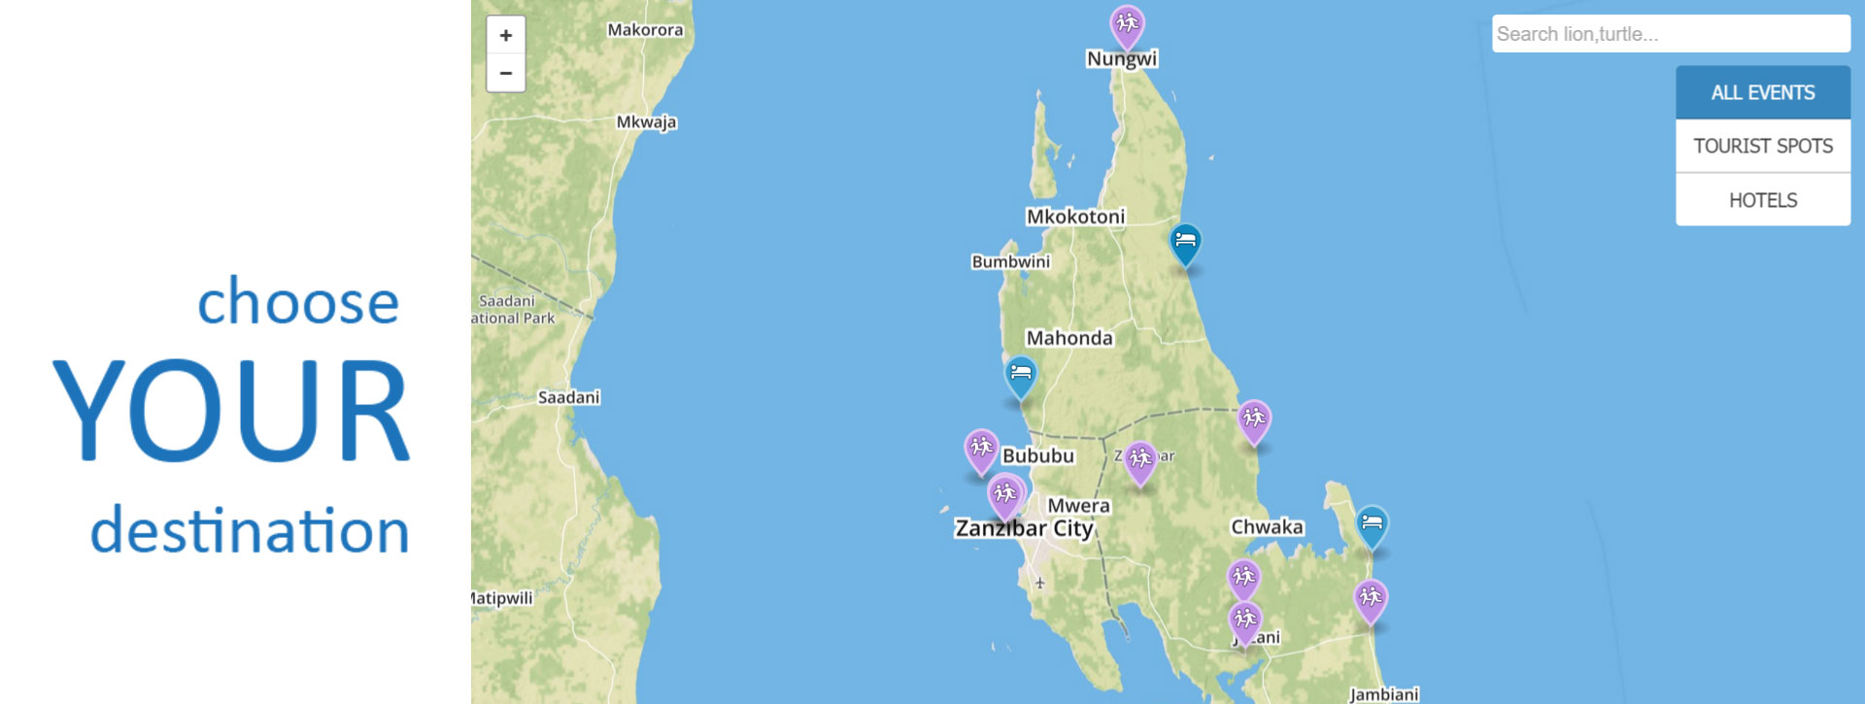The width and height of the screenshot is (1865, 704).
Task: Switch to TOURIST SPOTS filter
Action: coord(1763,146)
